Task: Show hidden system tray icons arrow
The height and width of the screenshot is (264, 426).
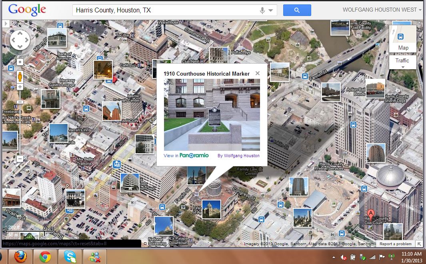Action: point(334,257)
